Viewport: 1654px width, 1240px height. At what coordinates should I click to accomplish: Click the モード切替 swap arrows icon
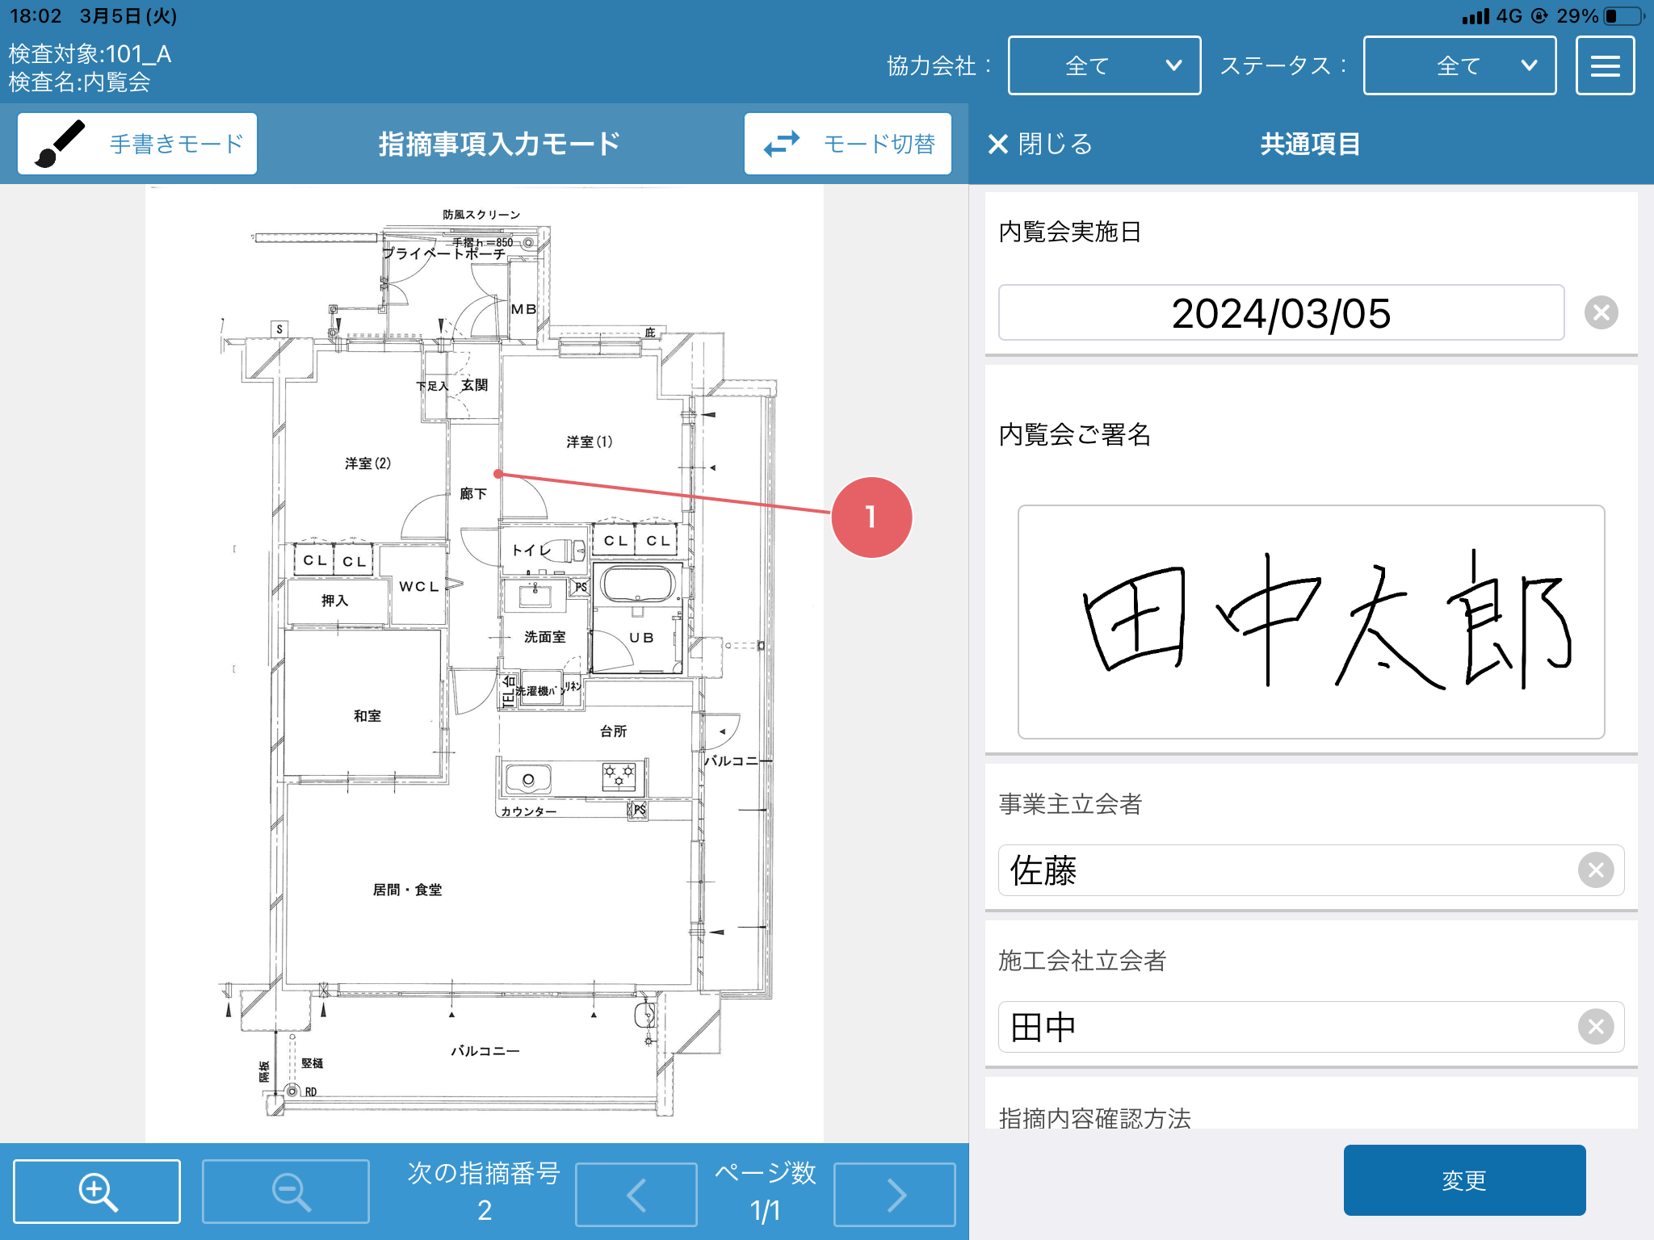click(x=782, y=145)
